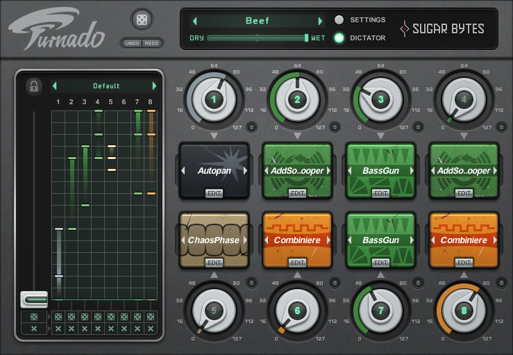Click the Redo button
Image resolution: width=513 pixels, height=355 pixels.
click(151, 43)
